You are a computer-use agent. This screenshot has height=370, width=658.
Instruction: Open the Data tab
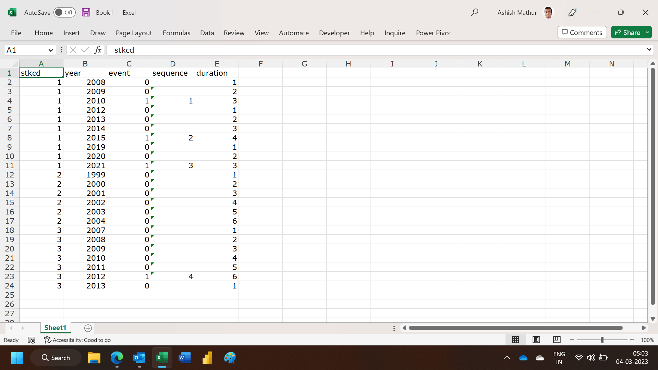coord(207,33)
